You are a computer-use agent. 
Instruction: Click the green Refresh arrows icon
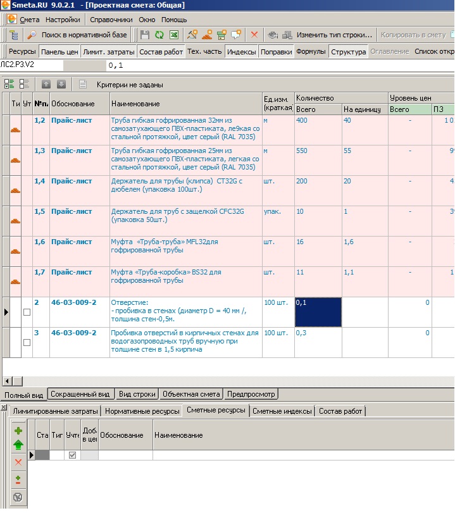click(x=159, y=35)
